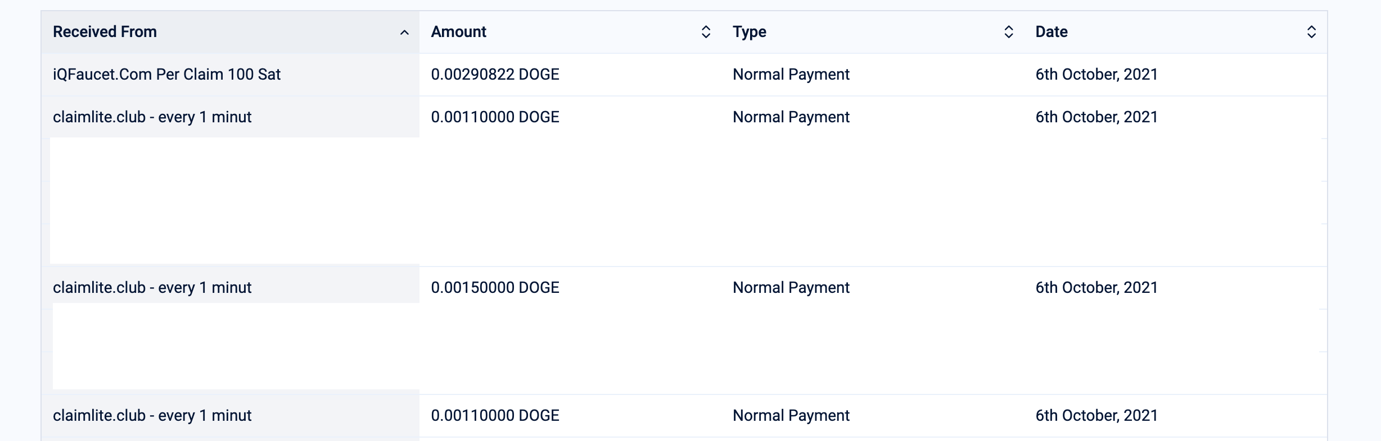Screen dimensions: 1381x441
Task: Click the "Date" column header label
Action: (x=1051, y=32)
